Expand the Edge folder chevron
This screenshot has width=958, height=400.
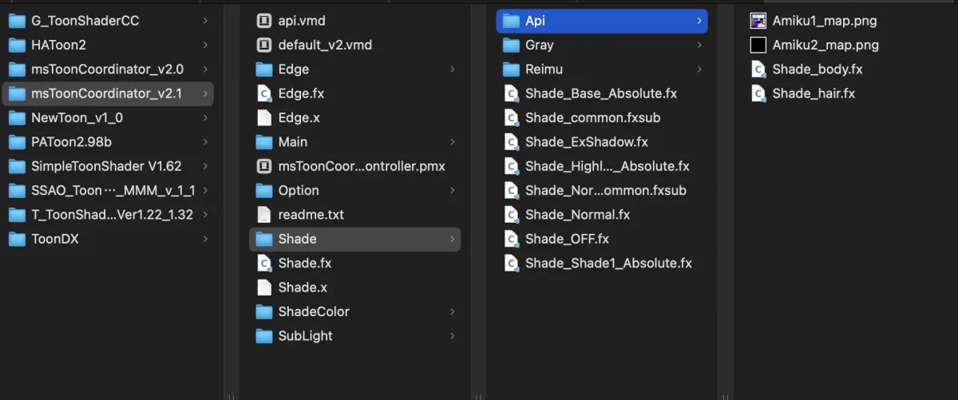[453, 69]
